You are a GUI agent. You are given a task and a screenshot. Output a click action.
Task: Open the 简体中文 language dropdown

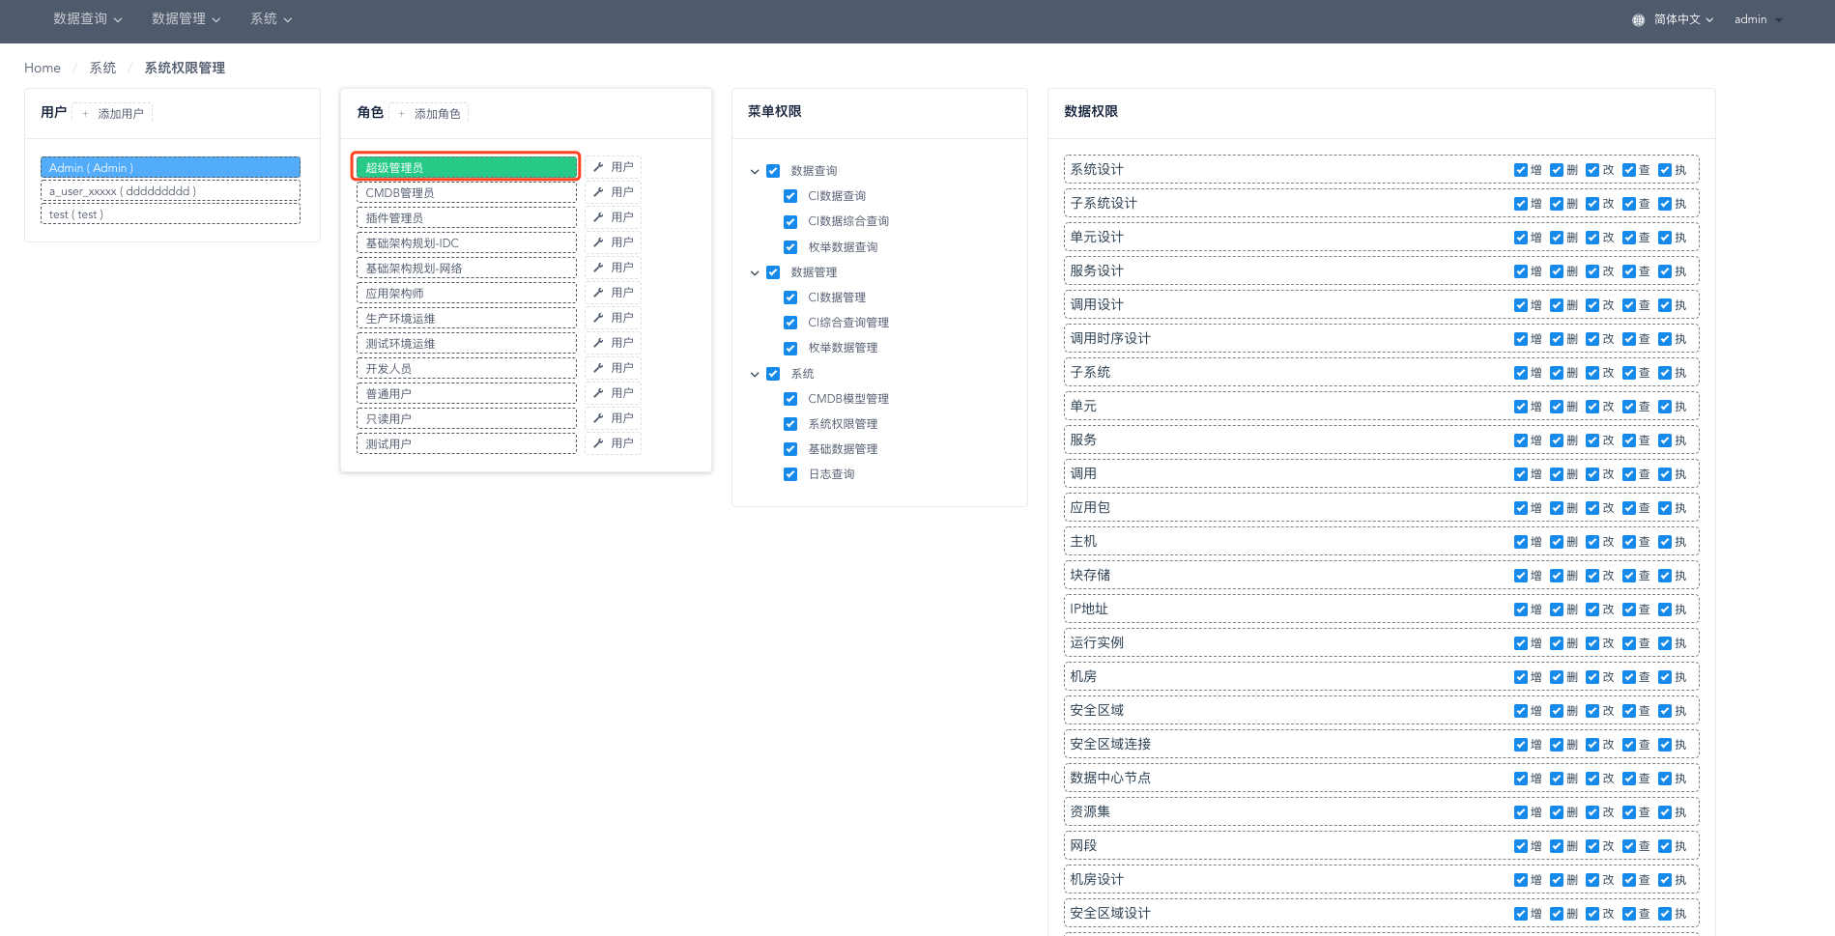1682,19
